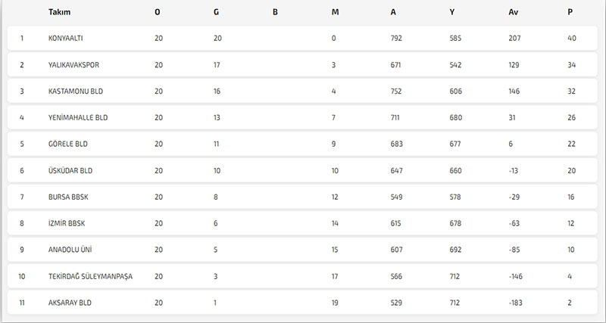Select the KONYAALTI team name
The image size is (606, 323).
(65, 39)
